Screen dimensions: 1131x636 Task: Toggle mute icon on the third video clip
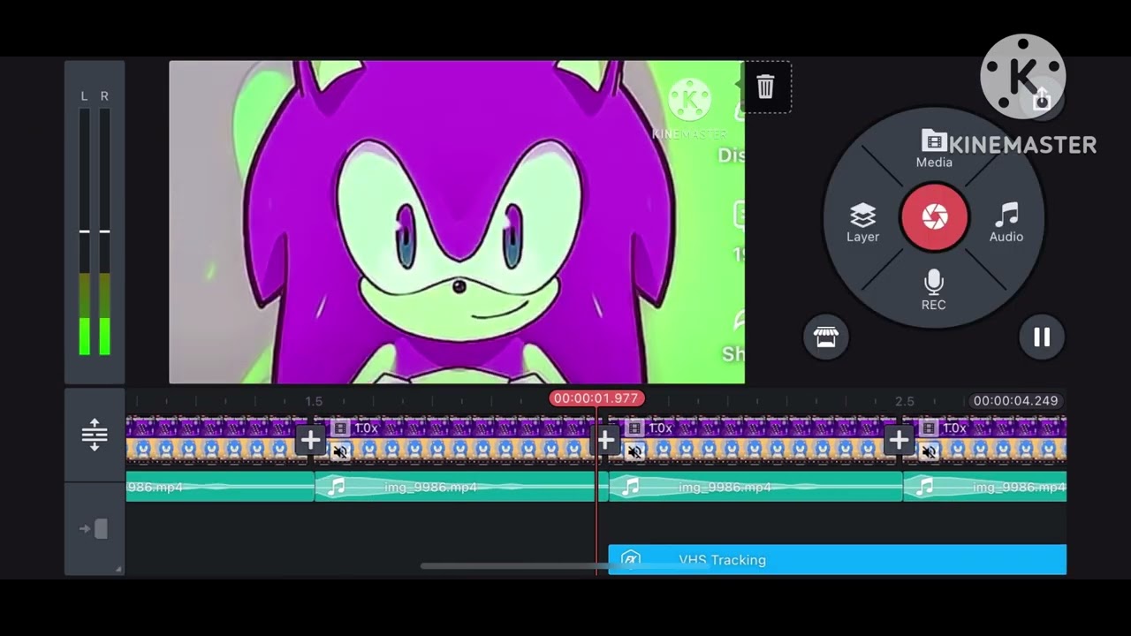[634, 452]
